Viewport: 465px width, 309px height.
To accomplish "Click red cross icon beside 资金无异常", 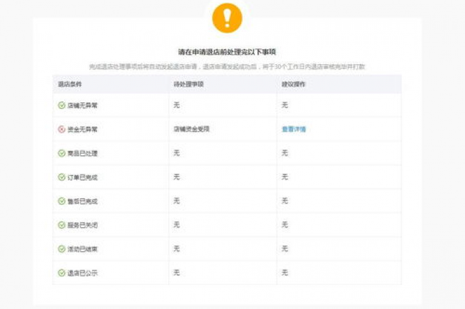I will (61, 129).
